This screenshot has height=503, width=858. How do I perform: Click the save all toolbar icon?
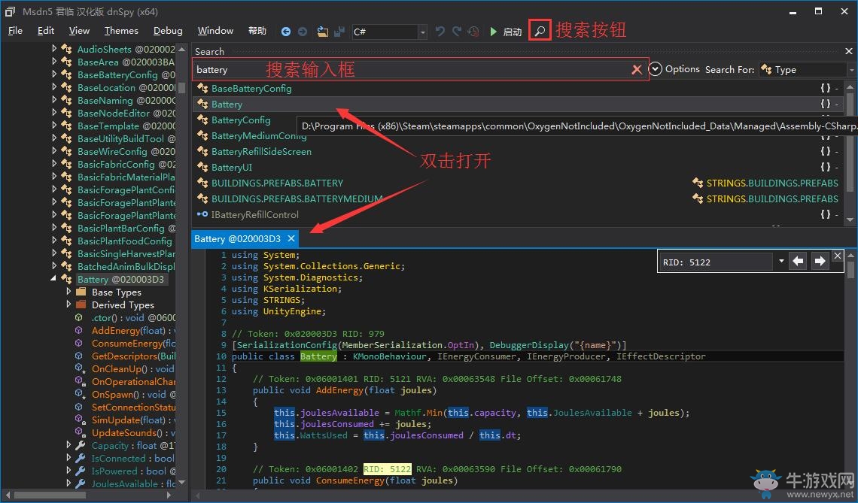pos(339,32)
